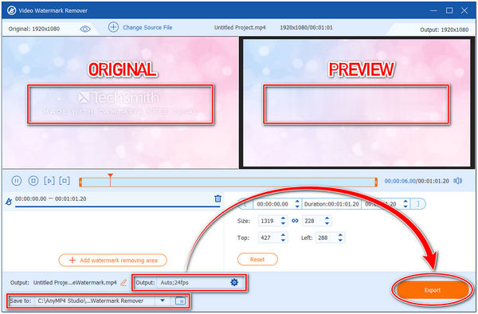Adjust the start time stepper arrows
This screenshot has height=314, width=478.
pyautogui.click(x=297, y=204)
